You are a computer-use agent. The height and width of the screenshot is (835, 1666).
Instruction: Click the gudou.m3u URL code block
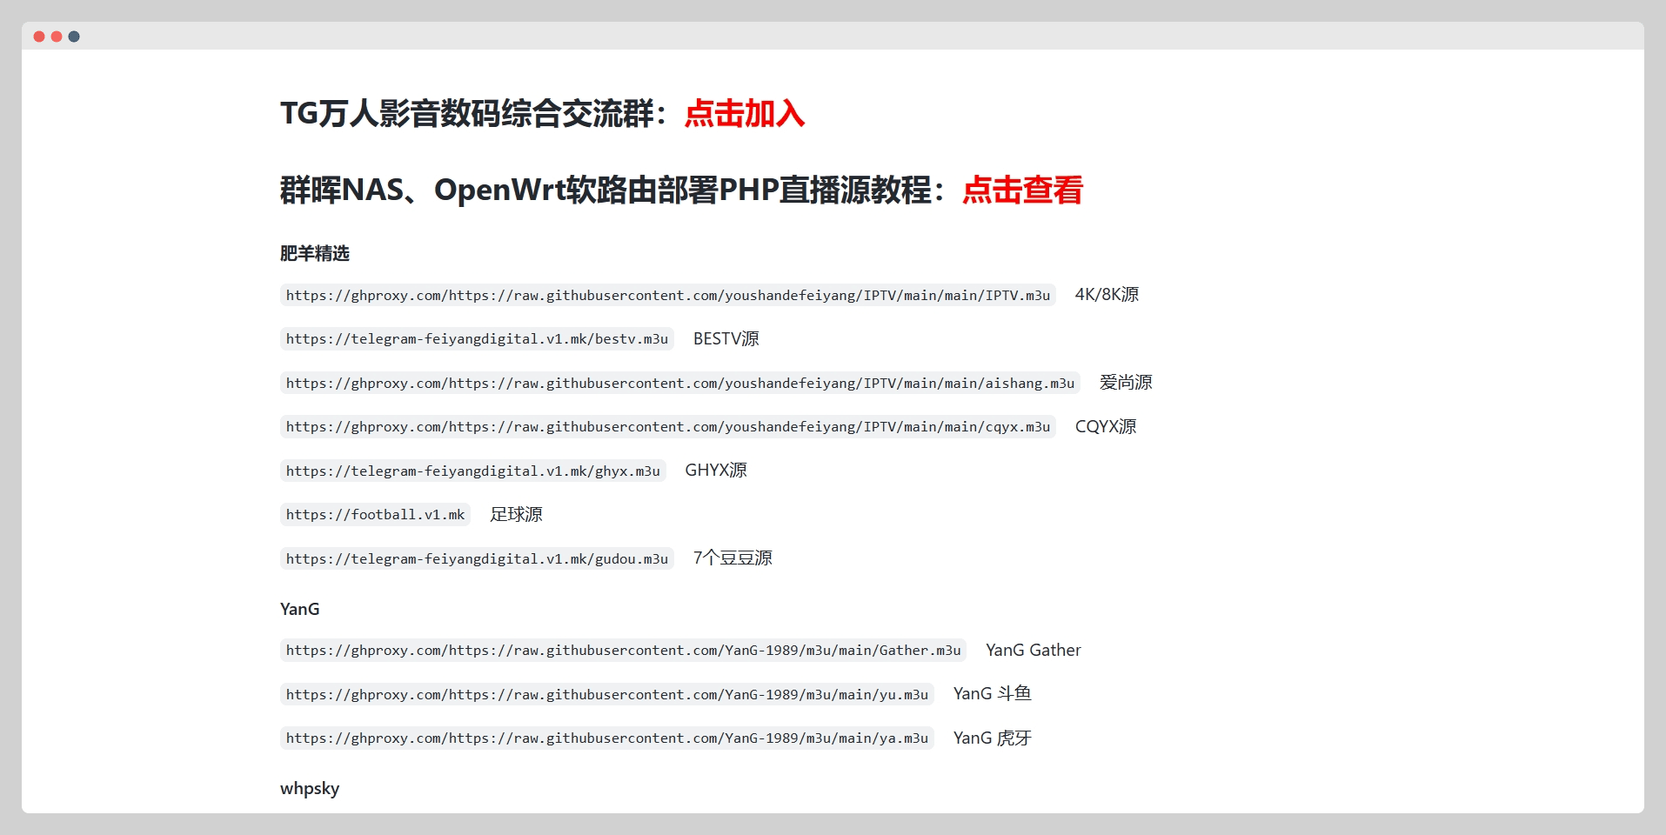click(477, 559)
